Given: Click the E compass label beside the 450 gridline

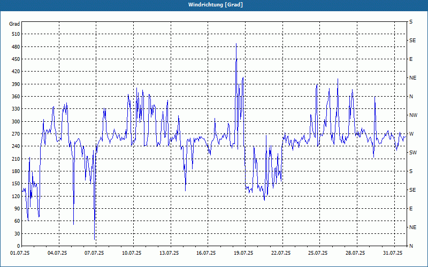Looking at the screenshot, I should point(411,59).
